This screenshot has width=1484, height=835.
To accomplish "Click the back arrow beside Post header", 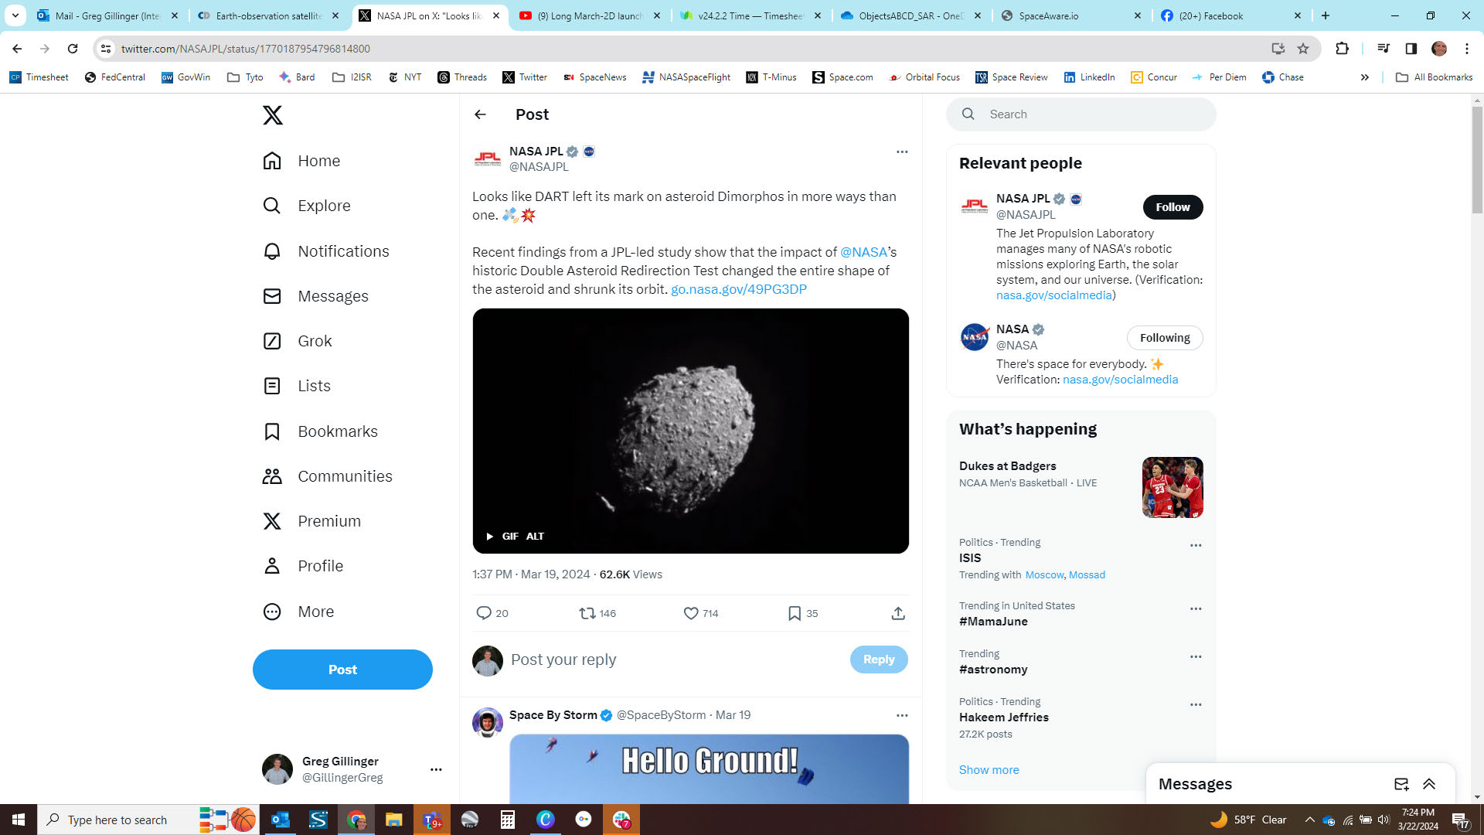I will (x=480, y=114).
